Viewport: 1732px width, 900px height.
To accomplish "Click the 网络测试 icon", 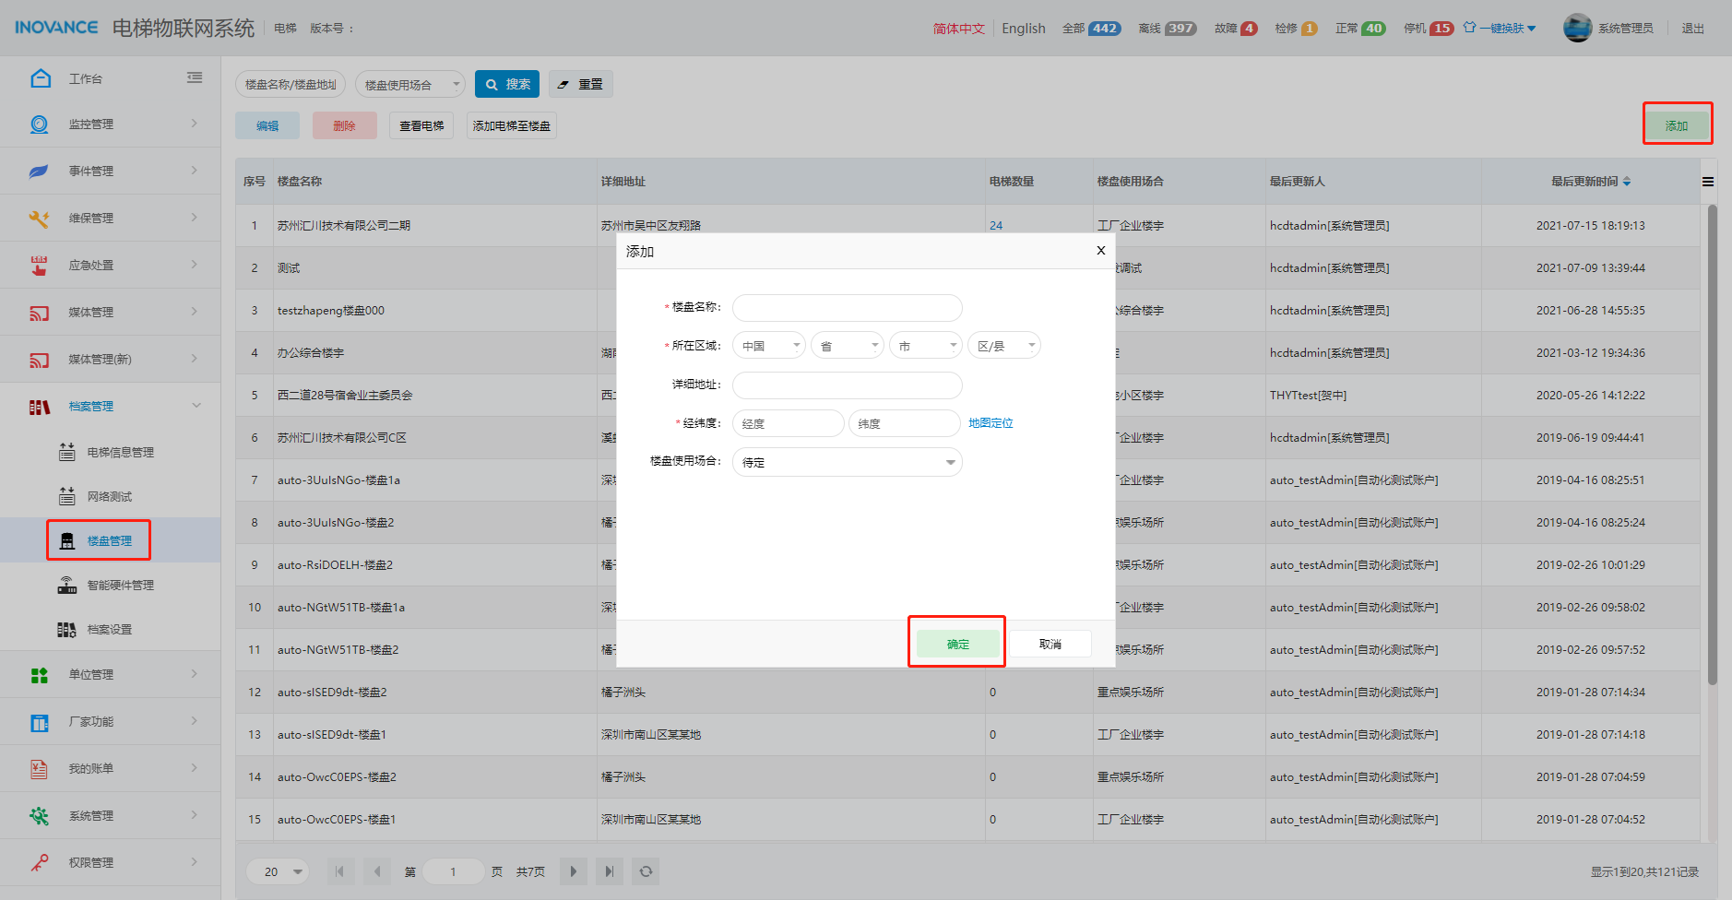I will pyautogui.click(x=67, y=496).
